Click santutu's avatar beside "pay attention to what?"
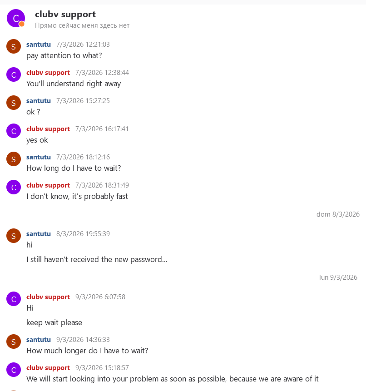The width and height of the screenshot is (366, 391). tap(14, 46)
